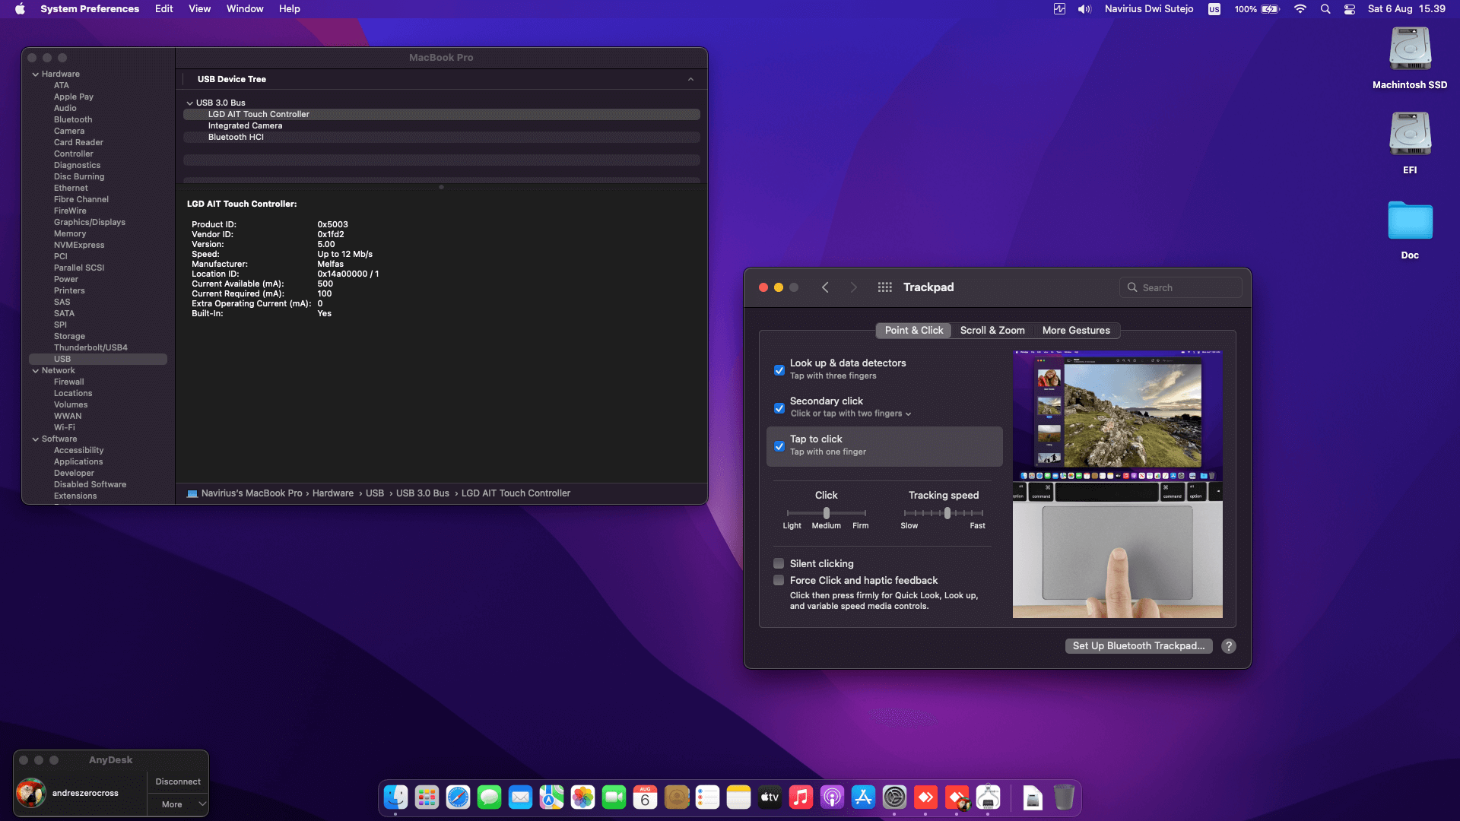Open Secondary click options dropdown
This screenshot has width=1460, height=821.
click(908, 414)
